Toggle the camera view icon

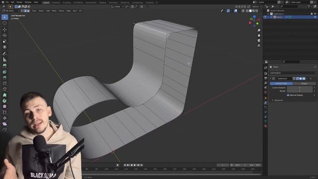pyautogui.click(x=259, y=40)
